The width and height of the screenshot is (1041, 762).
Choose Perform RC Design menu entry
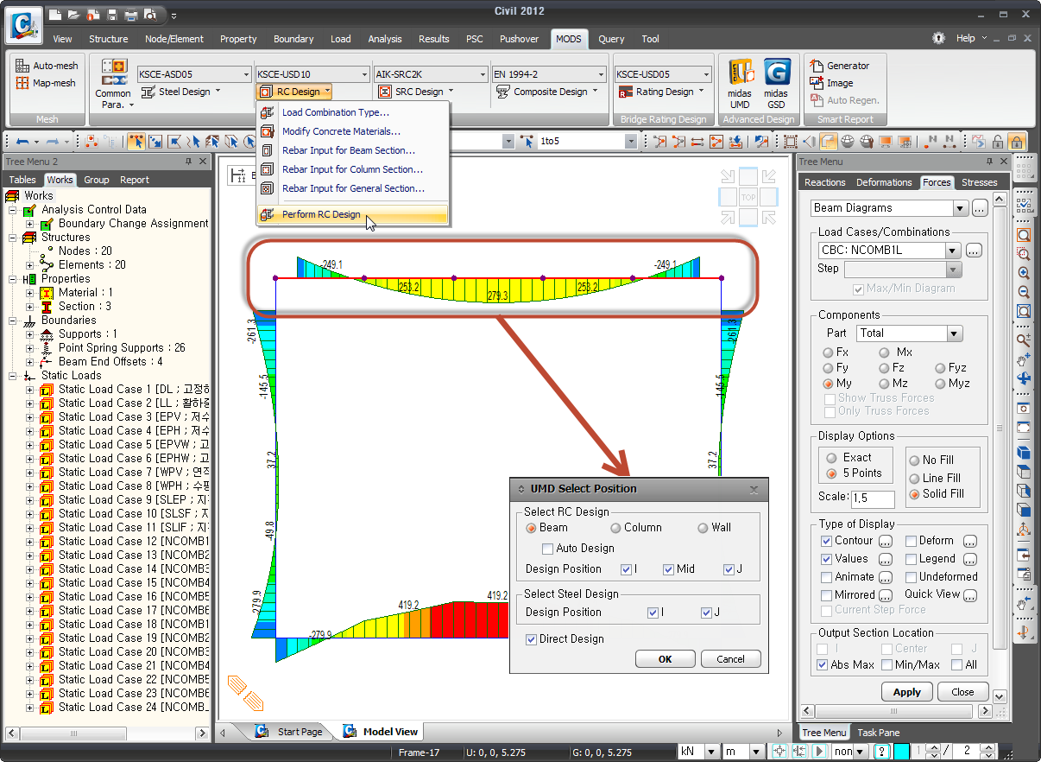[352, 214]
